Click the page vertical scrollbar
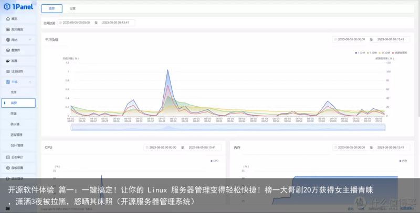This screenshot has height=213, width=420. (x=418, y=59)
